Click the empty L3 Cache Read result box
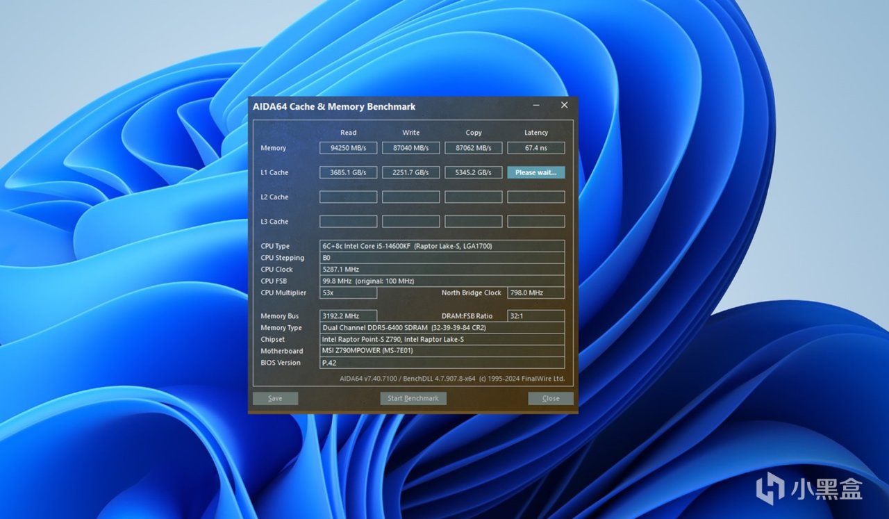Image resolution: width=889 pixels, height=519 pixels. pos(349,222)
